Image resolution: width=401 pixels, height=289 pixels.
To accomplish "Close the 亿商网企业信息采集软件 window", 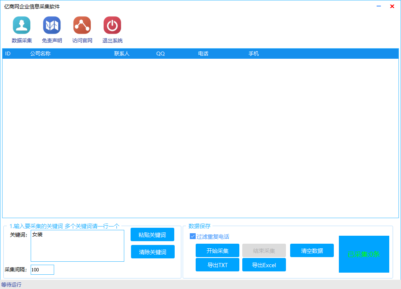I will coord(392,6).
